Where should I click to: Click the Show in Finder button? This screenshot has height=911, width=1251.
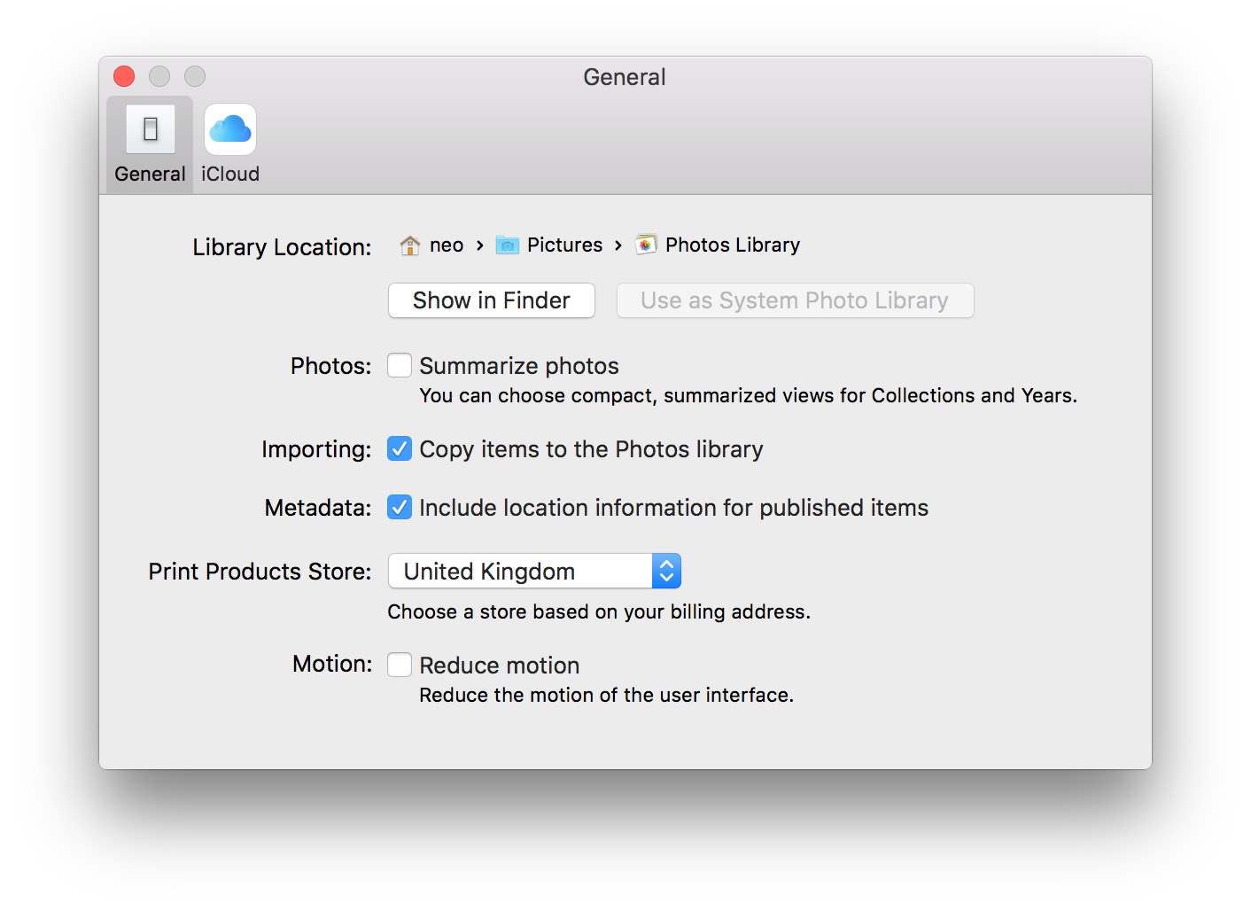[x=492, y=300]
